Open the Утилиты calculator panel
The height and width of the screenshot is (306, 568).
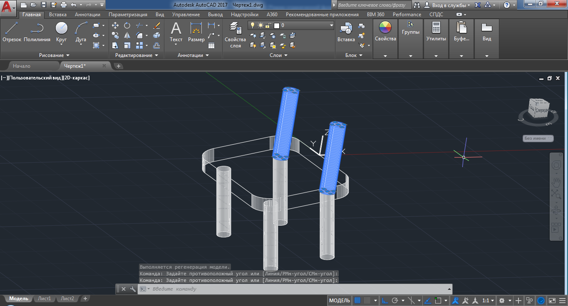click(436, 32)
